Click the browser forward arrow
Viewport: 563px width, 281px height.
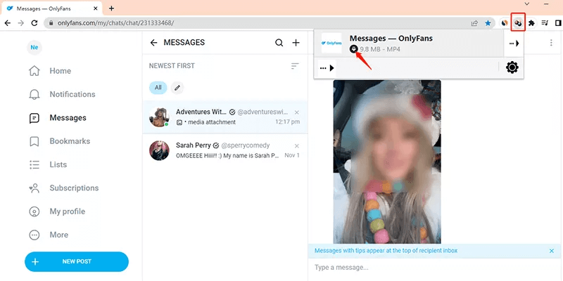click(21, 23)
